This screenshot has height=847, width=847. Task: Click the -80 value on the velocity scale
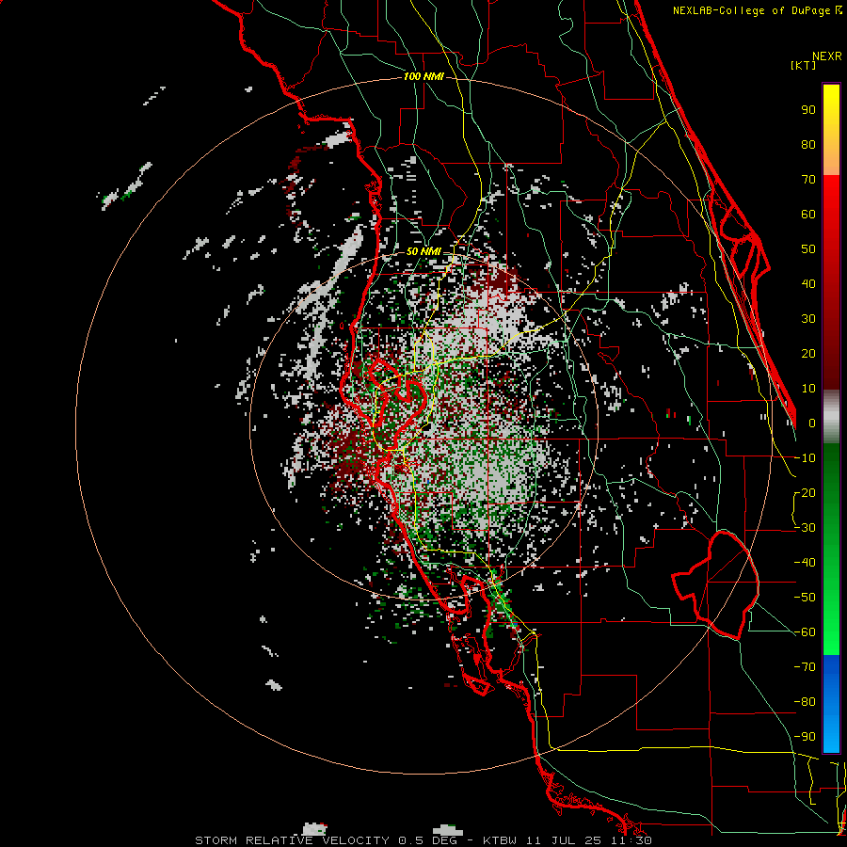[805, 702]
